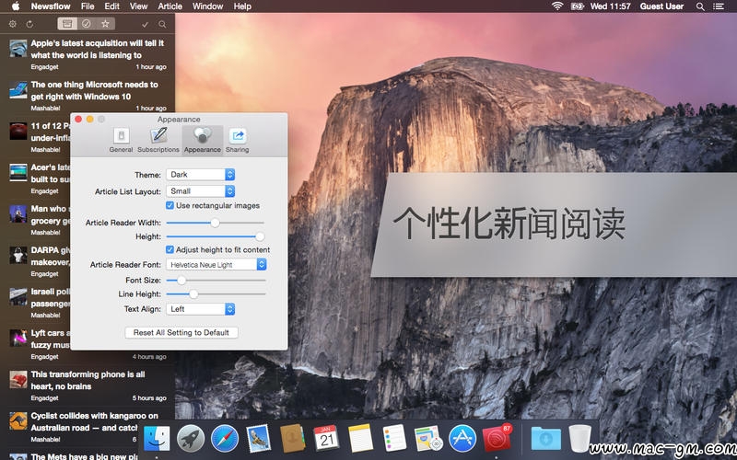The image size is (737, 460).
Task: Click Reset All Setting to Default
Action: coord(181,332)
